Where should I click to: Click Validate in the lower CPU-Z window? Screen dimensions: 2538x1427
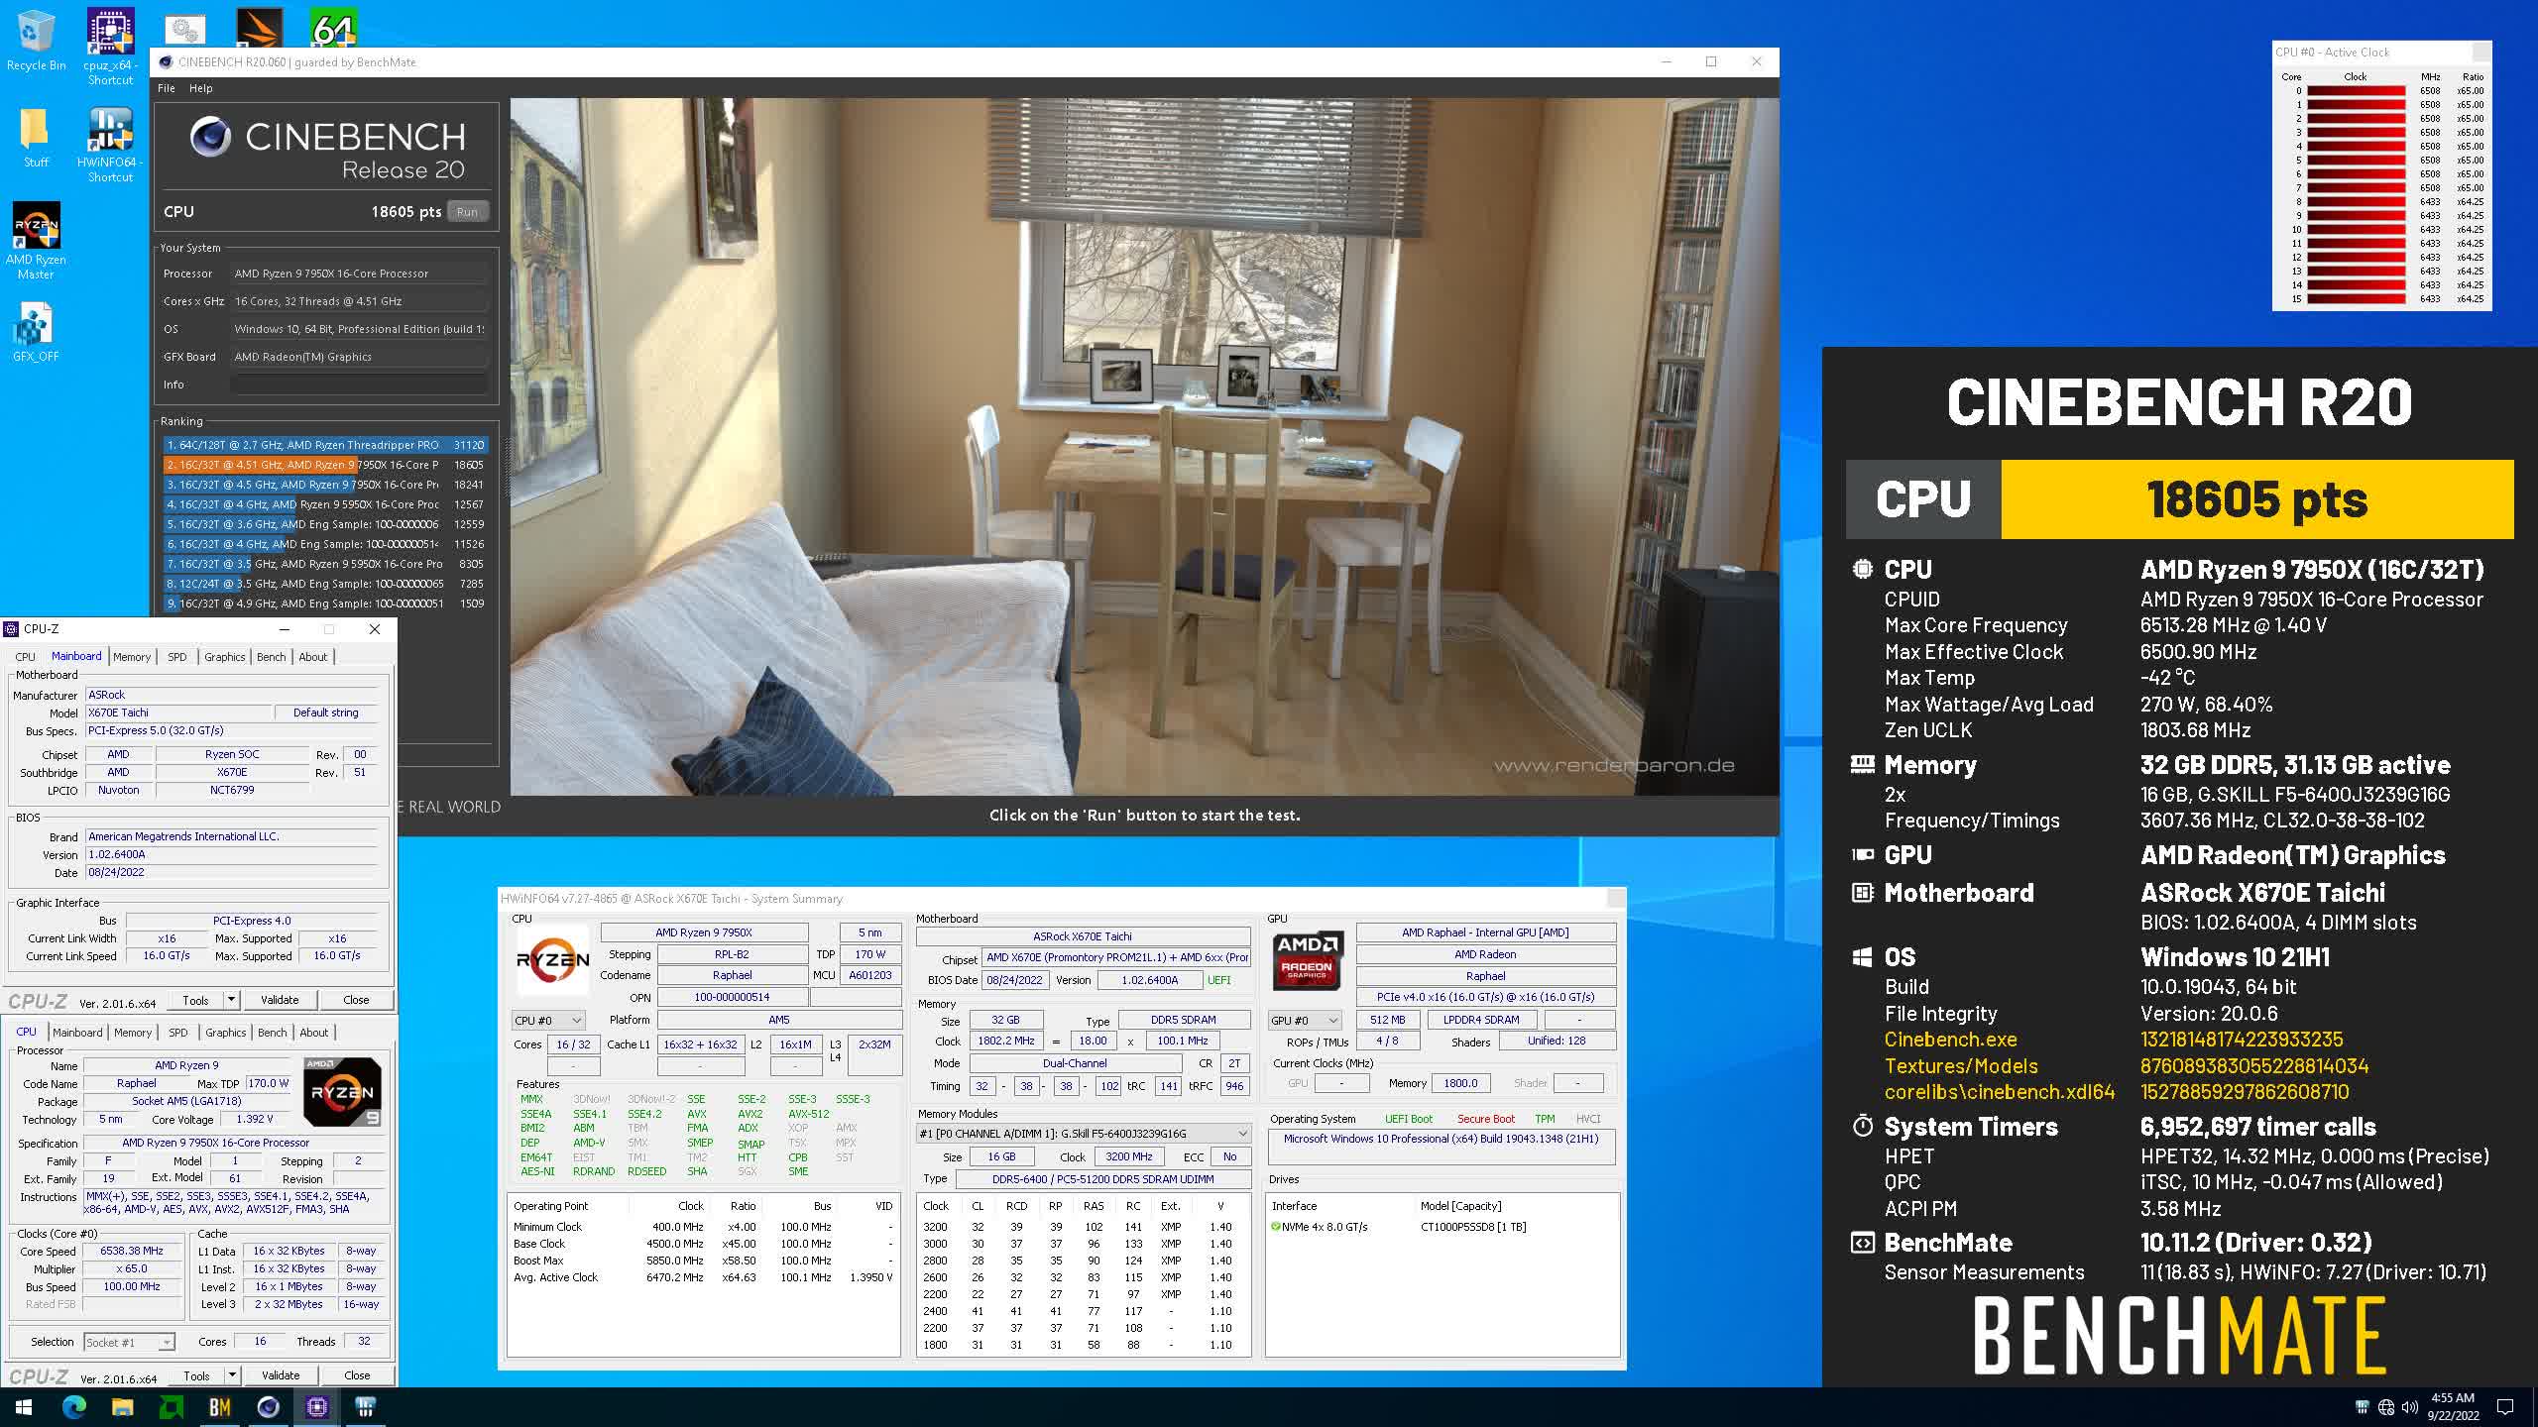click(281, 1375)
